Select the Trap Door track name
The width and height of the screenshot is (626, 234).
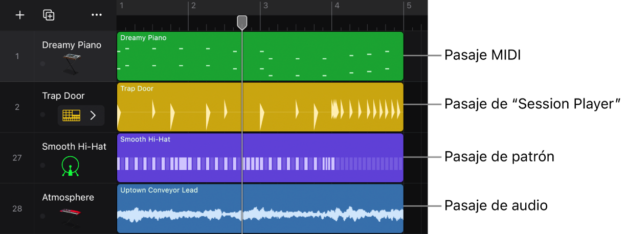[x=63, y=96]
